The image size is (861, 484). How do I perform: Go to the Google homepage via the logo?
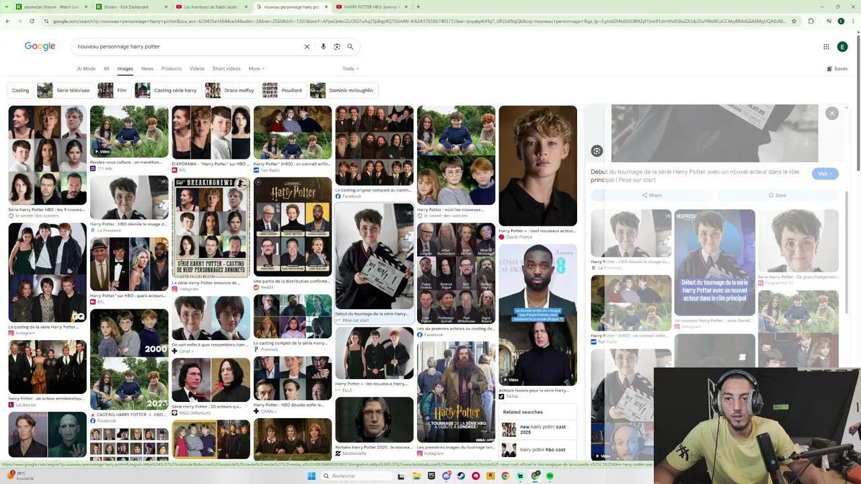click(40, 46)
